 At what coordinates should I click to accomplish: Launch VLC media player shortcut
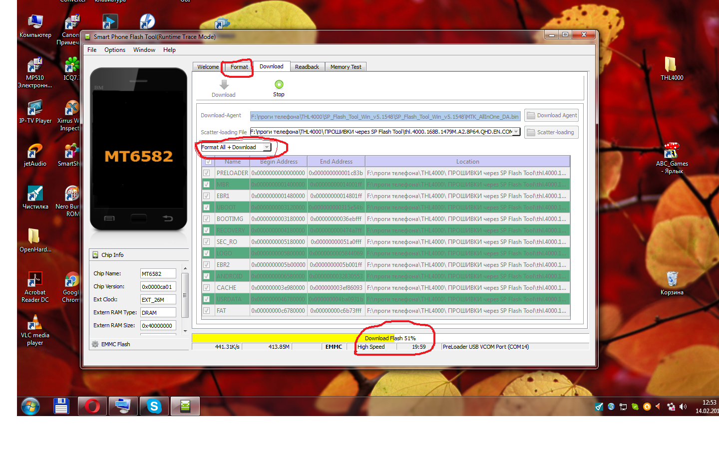pyautogui.click(x=35, y=323)
